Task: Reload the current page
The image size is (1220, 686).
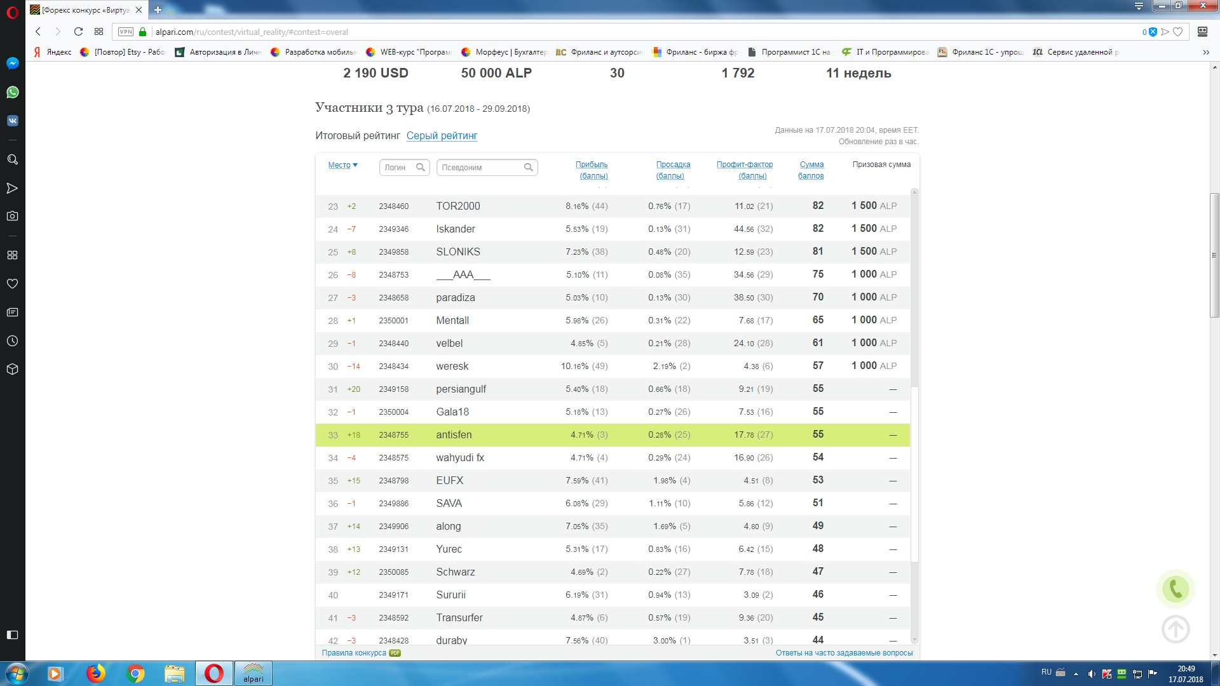Action: coord(78,32)
